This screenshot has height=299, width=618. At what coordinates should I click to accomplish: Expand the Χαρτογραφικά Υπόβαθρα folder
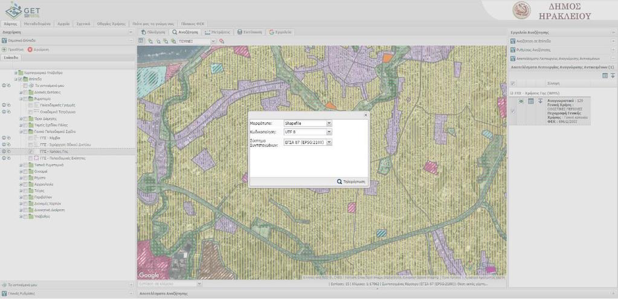pos(16,73)
